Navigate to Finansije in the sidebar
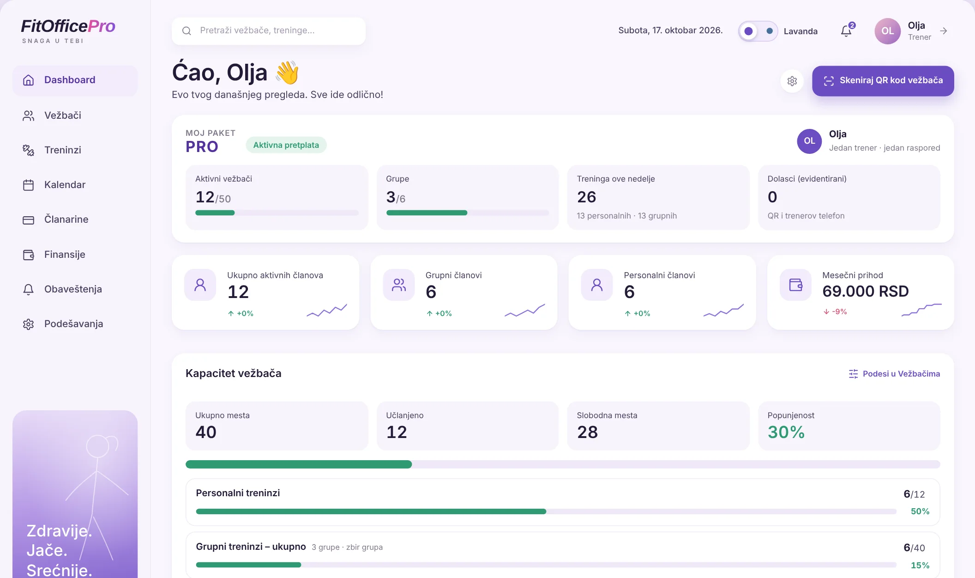This screenshot has width=975, height=578. 75,255
